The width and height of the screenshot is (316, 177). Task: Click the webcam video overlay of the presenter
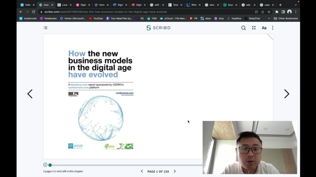pyautogui.click(x=250, y=147)
